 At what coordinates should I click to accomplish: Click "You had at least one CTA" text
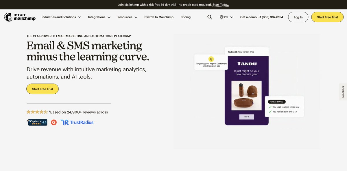(285, 112)
